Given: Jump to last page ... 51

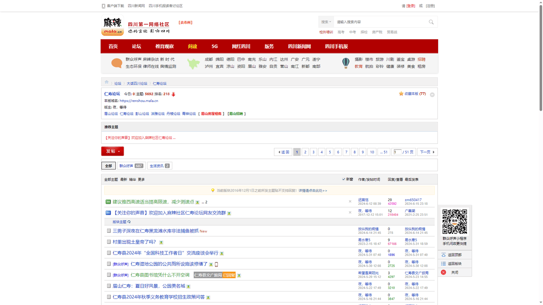Looking at the screenshot, I should (x=383, y=152).
